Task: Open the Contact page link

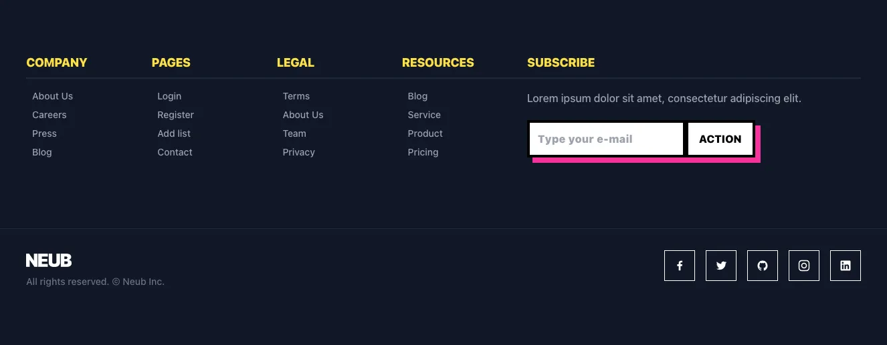Action: [x=175, y=152]
